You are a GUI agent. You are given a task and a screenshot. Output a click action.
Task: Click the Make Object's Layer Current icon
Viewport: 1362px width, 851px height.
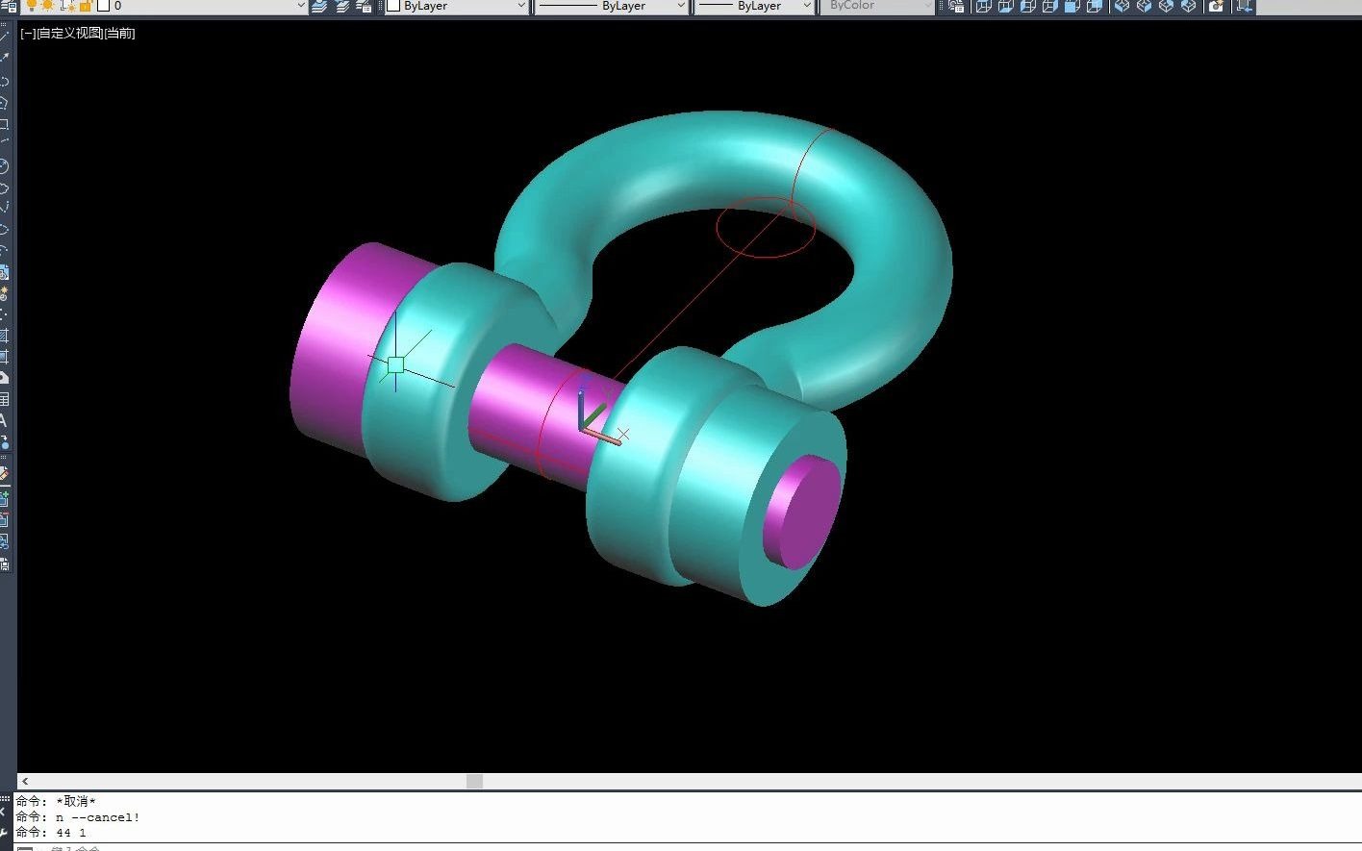tap(320, 6)
